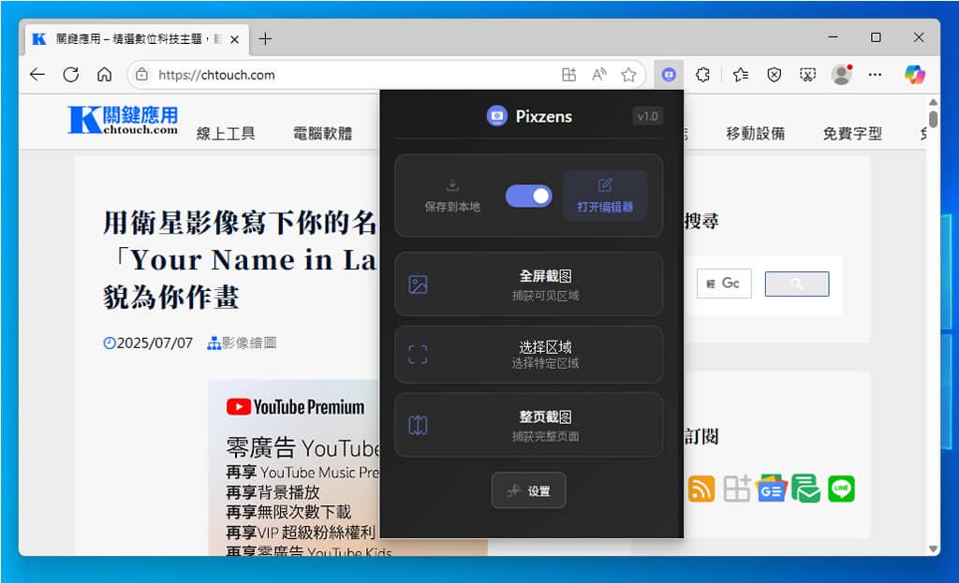Open the 電腦軟體 menu
The height and width of the screenshot is (583, 959).
(x=322, y=133)
